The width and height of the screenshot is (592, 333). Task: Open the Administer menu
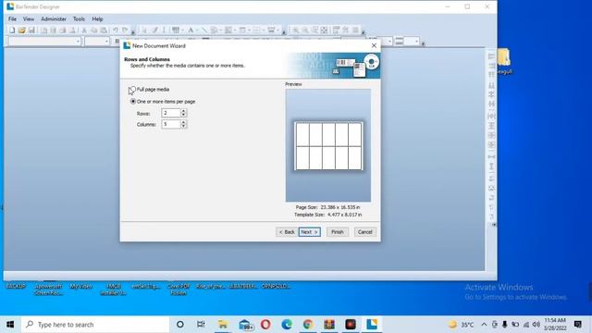54,18
